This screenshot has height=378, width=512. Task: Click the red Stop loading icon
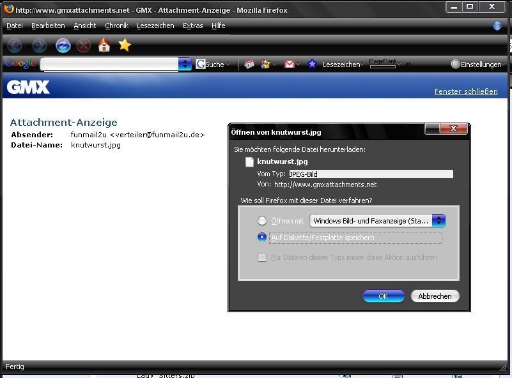83,45
